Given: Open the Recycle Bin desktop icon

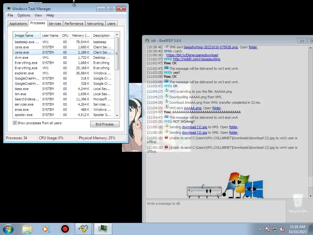Looking at the screenshot, I should 298,203.
